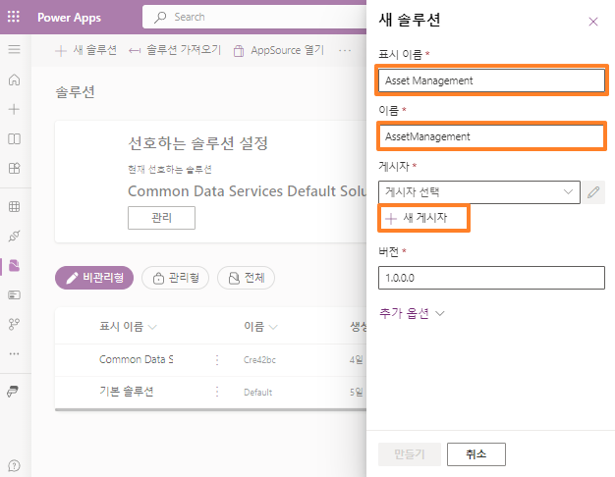The width and height of the screenshot is (615, 477).
Task: Open the Learn book icon in sidebar
Action: pyautogui.click(x=14, y=138)
